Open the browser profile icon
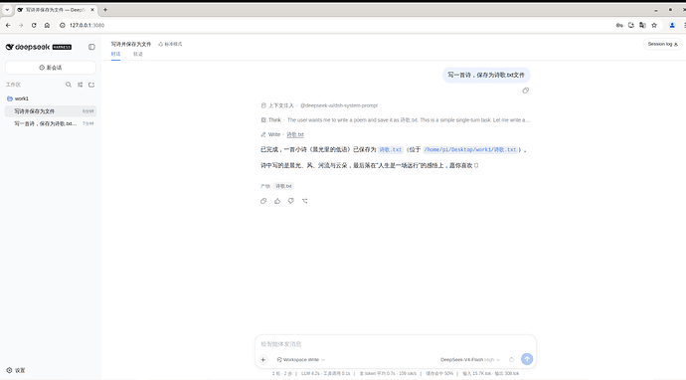 [672, 26]
